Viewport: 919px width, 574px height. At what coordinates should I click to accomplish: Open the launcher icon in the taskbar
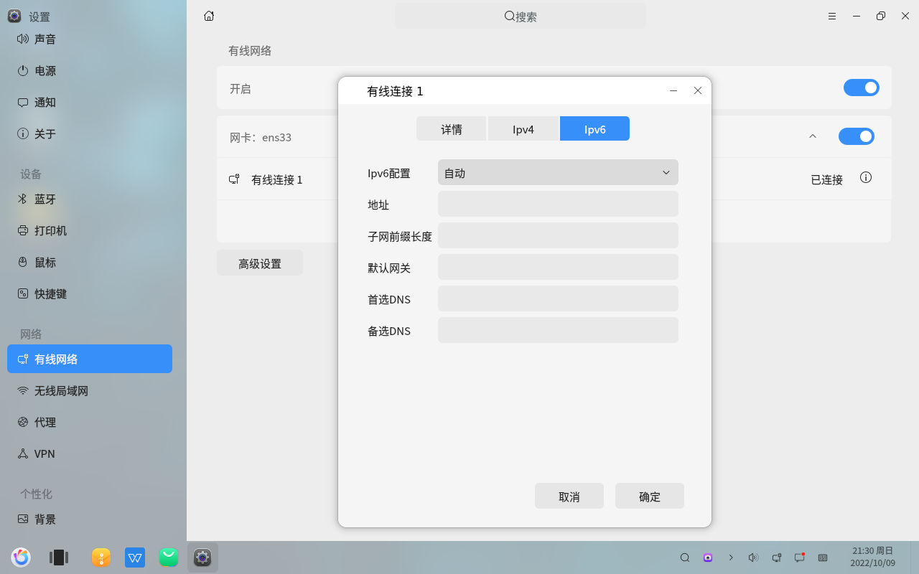tap(21, 557)
